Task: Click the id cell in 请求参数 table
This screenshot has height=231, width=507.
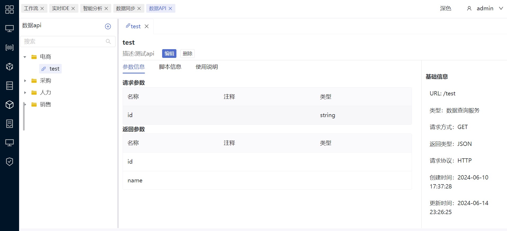Action: coord(130,115)
